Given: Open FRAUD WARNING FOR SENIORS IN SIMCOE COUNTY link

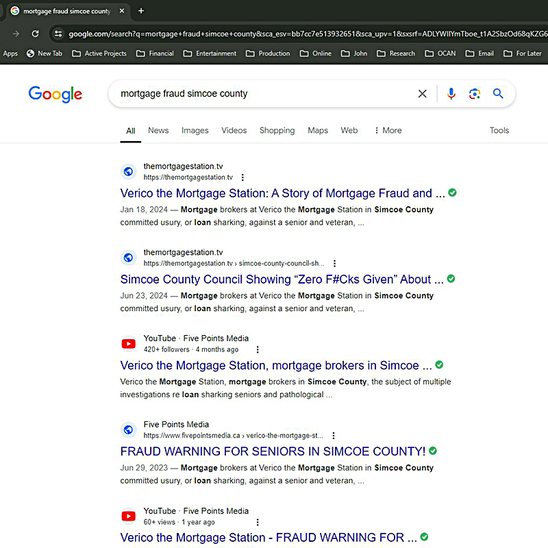Looking at the screenshot, I should click(x=273, y=451).
